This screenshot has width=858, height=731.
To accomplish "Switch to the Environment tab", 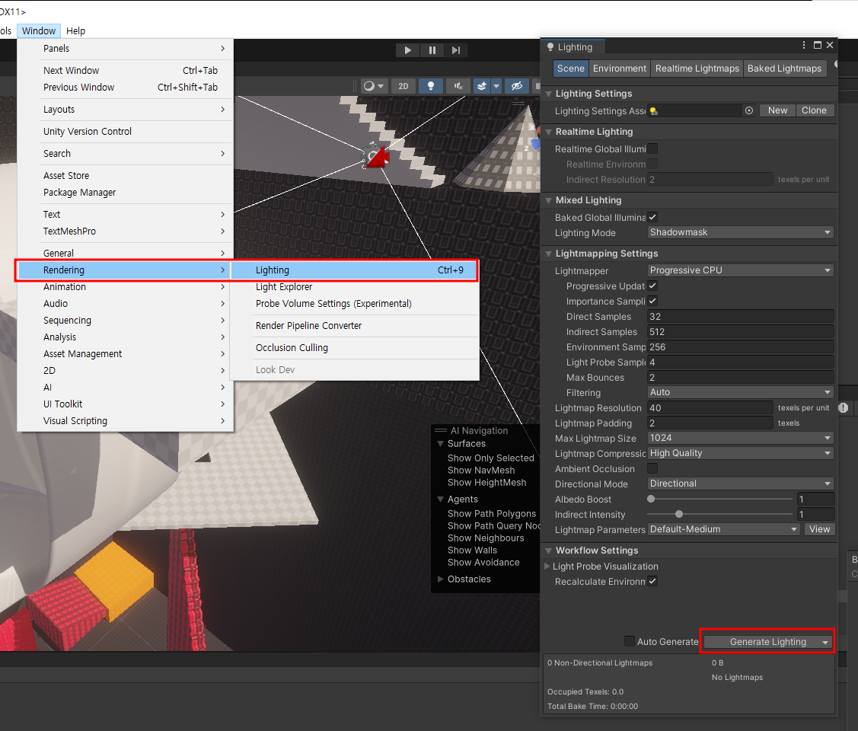I will (x=620, y=69).
